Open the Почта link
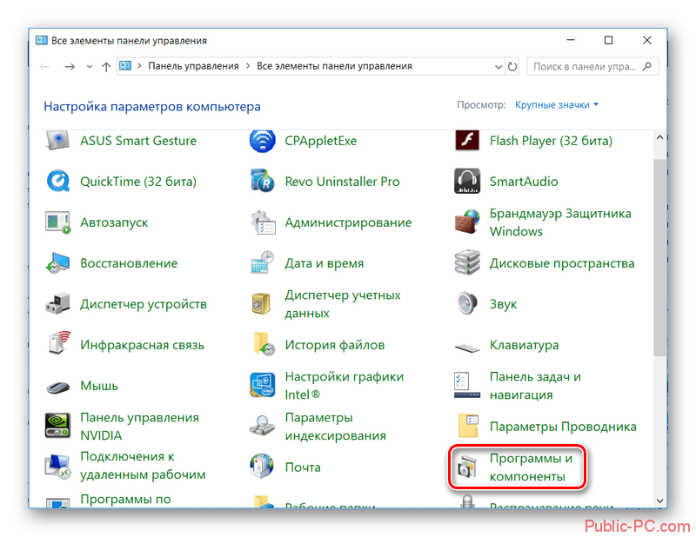 coord(303,467)
